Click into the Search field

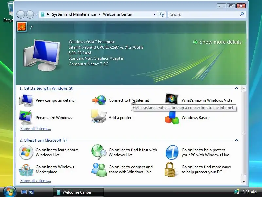pos(204,14)
